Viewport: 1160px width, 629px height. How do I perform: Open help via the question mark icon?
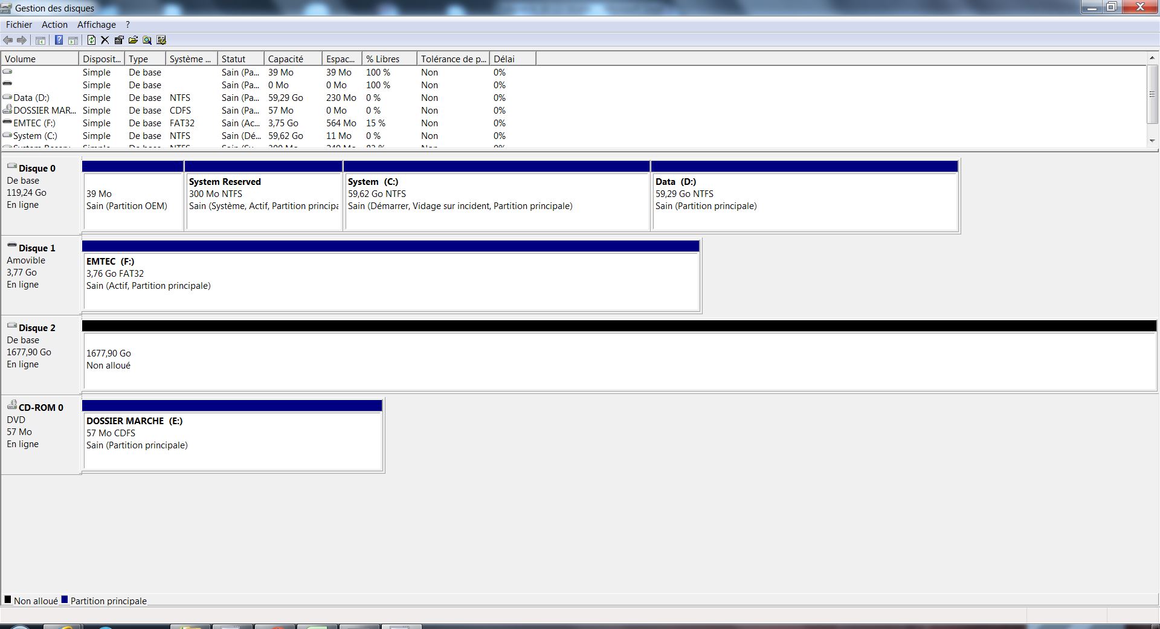(59, 40)
